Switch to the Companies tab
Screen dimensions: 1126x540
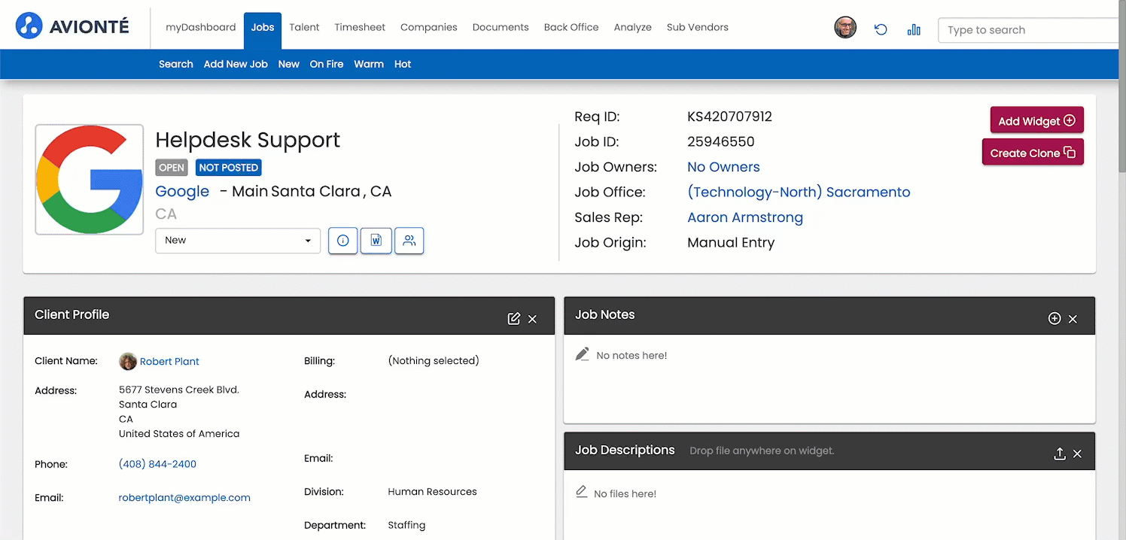(429, 27)
